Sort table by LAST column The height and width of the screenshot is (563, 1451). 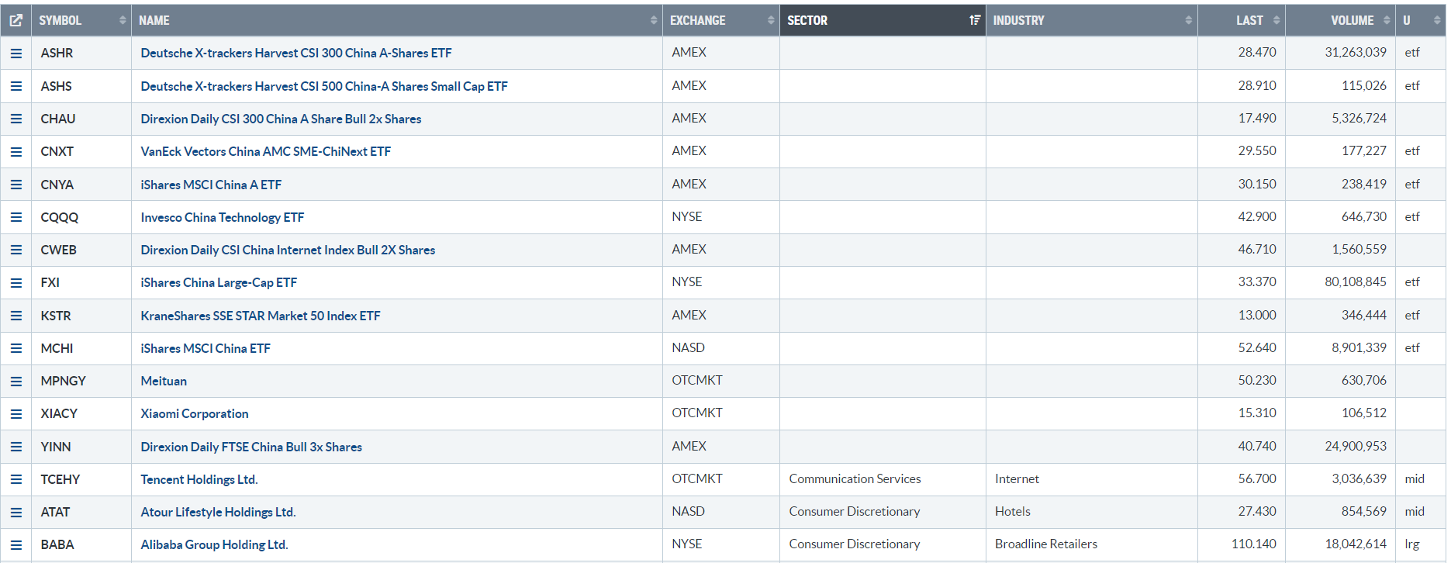pyautogui.click(x=1241, y=20)
